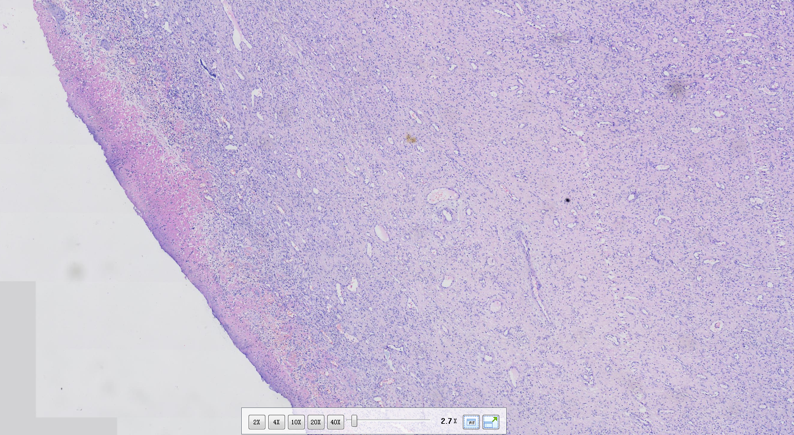Click the right end of the zoom slider track
Screen dimensions: 794x435
pyautogui.click(x=428, y=420)
